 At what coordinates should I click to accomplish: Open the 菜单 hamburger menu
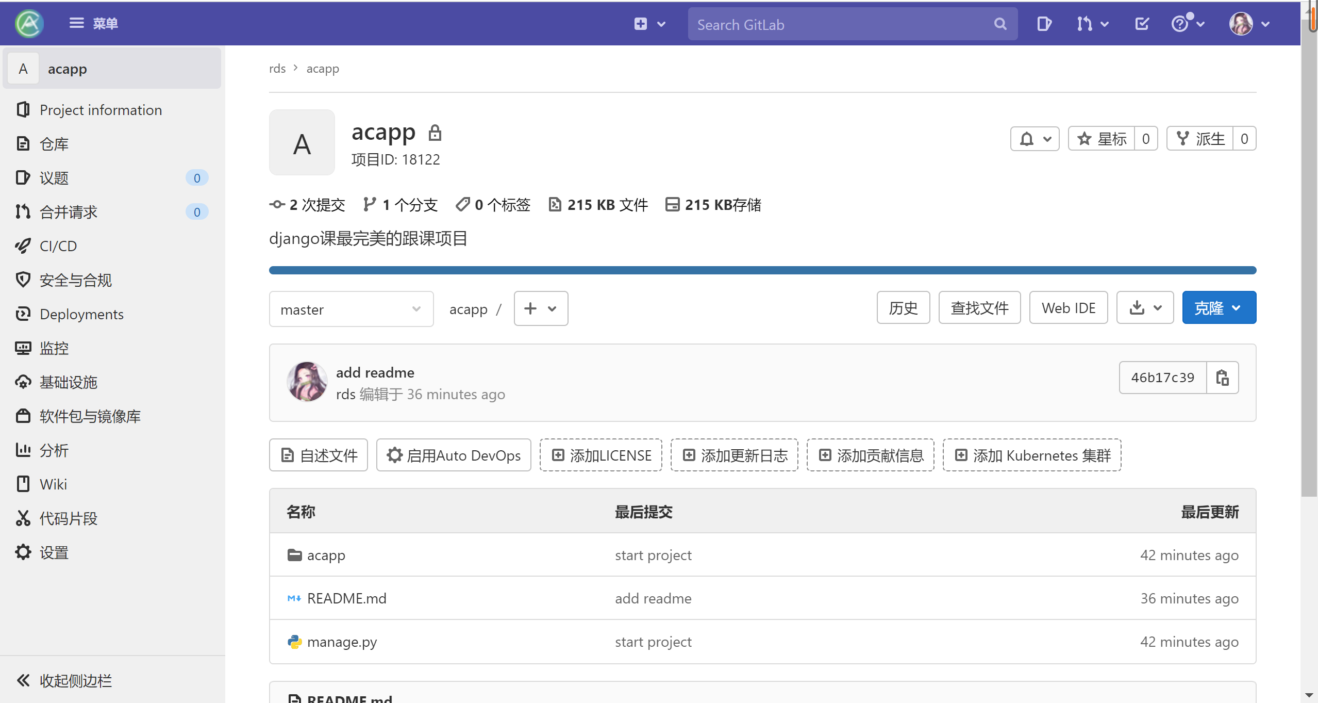coord(93,24)
